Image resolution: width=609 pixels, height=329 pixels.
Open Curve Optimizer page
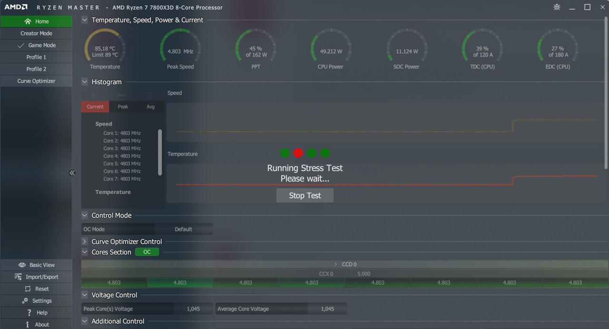36,81
